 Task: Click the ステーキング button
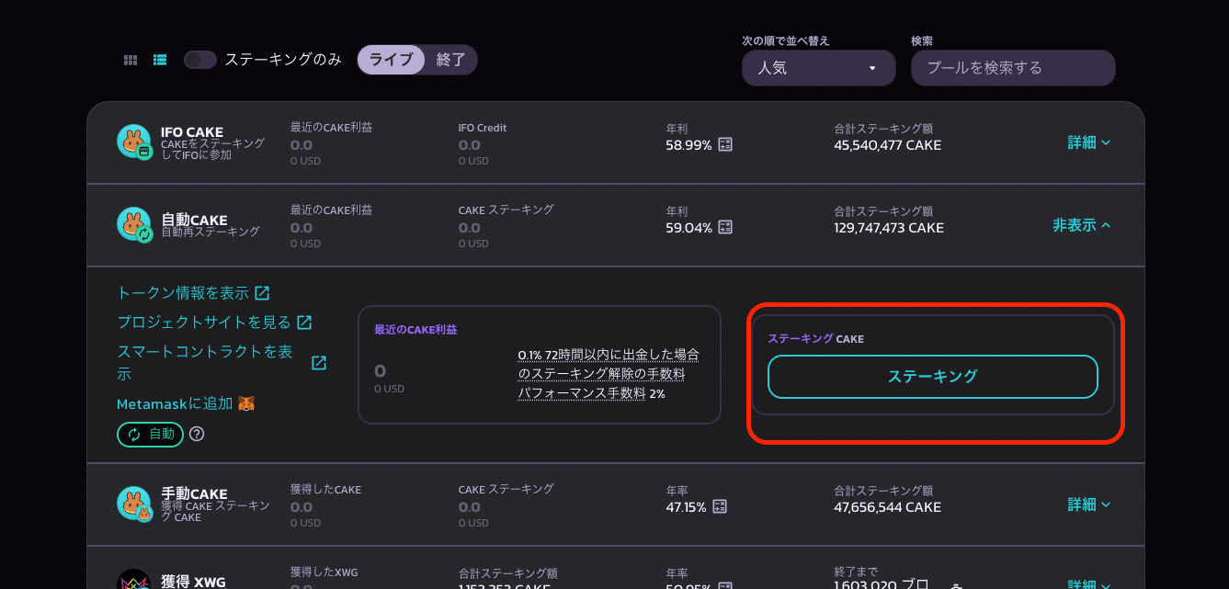point(933,376)
